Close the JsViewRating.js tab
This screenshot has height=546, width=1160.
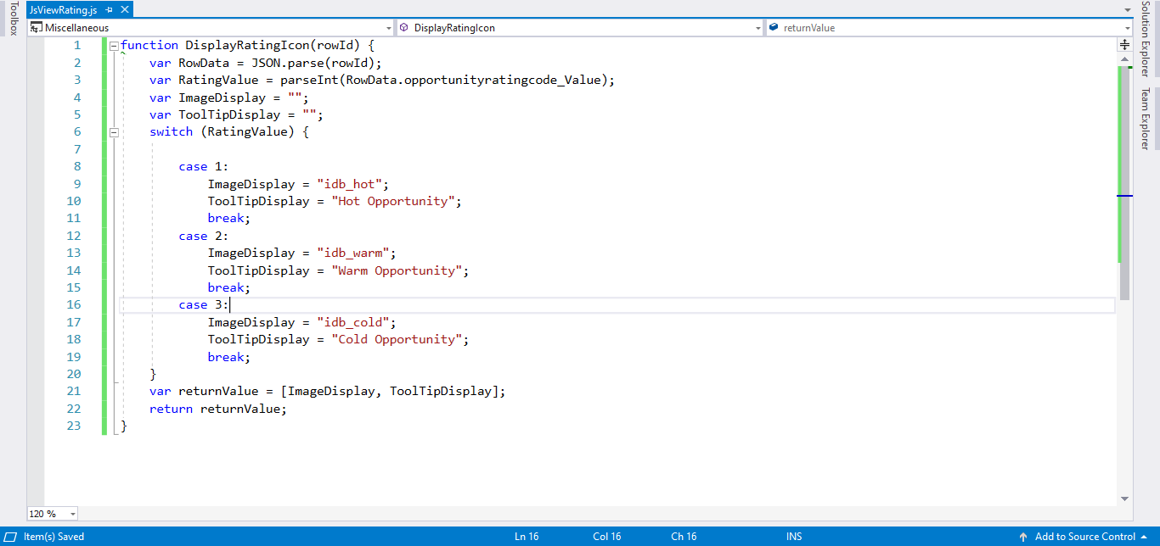point(124,10)
